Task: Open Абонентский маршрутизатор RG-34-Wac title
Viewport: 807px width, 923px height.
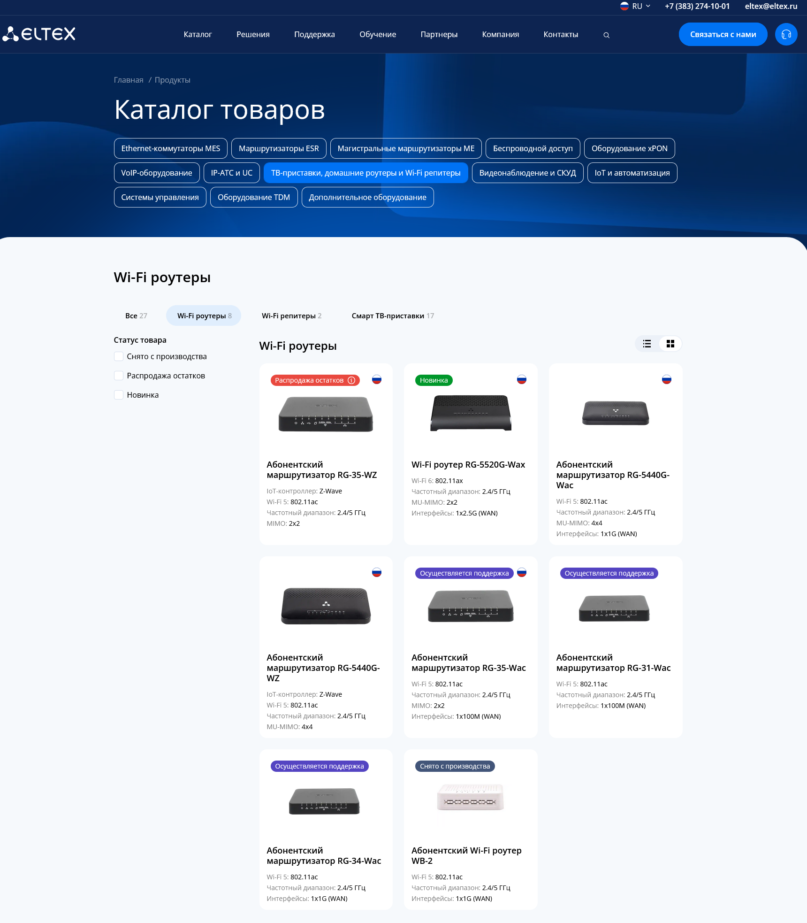Action: pos(324,855)
